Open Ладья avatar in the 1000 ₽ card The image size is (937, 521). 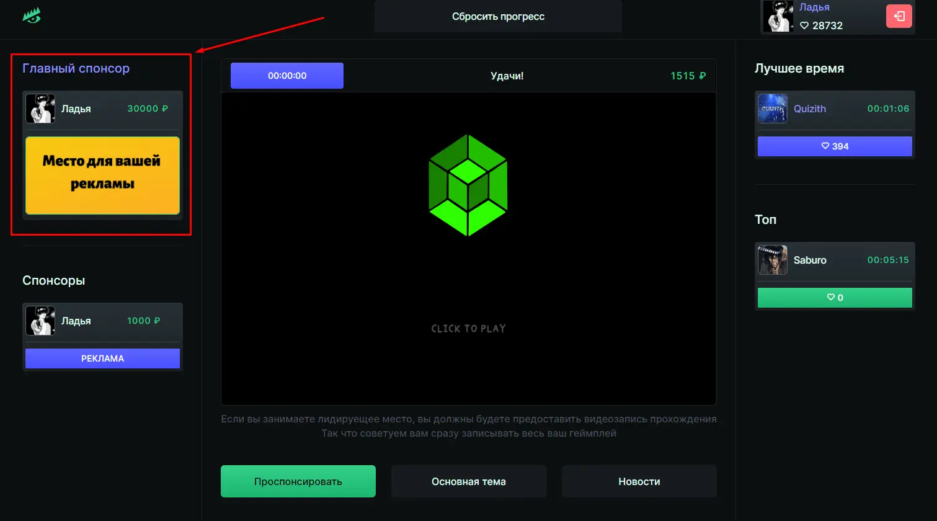(40, 321)
